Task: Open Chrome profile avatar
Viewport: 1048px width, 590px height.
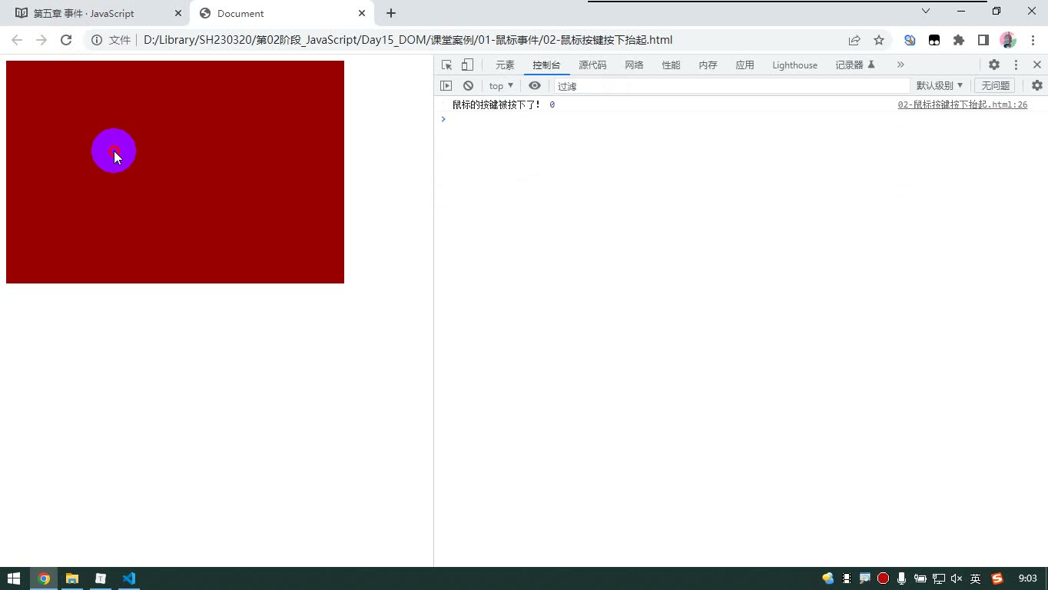Action: [1007, 40]
